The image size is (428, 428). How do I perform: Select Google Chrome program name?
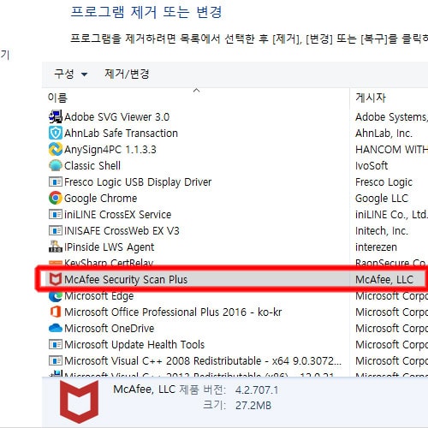100,199
